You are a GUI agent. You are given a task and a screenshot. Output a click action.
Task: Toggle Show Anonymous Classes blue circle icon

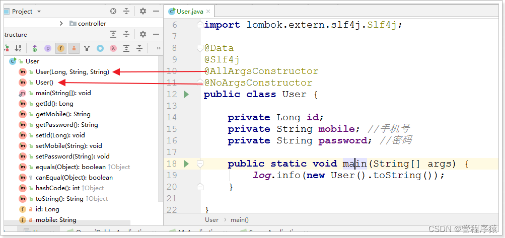100,48
